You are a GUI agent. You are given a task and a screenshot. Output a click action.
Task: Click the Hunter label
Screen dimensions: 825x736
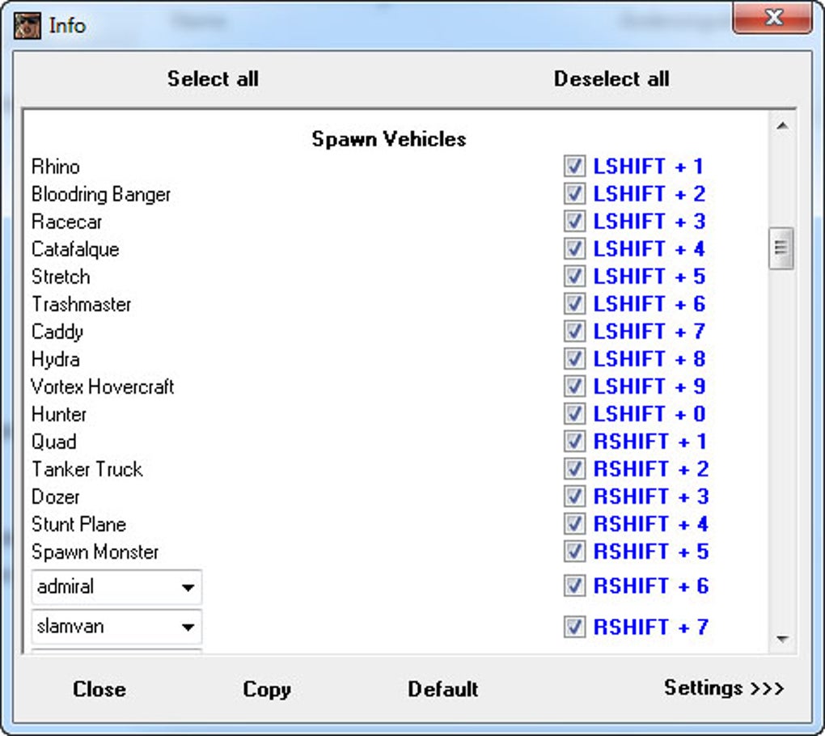click(59, 414)
